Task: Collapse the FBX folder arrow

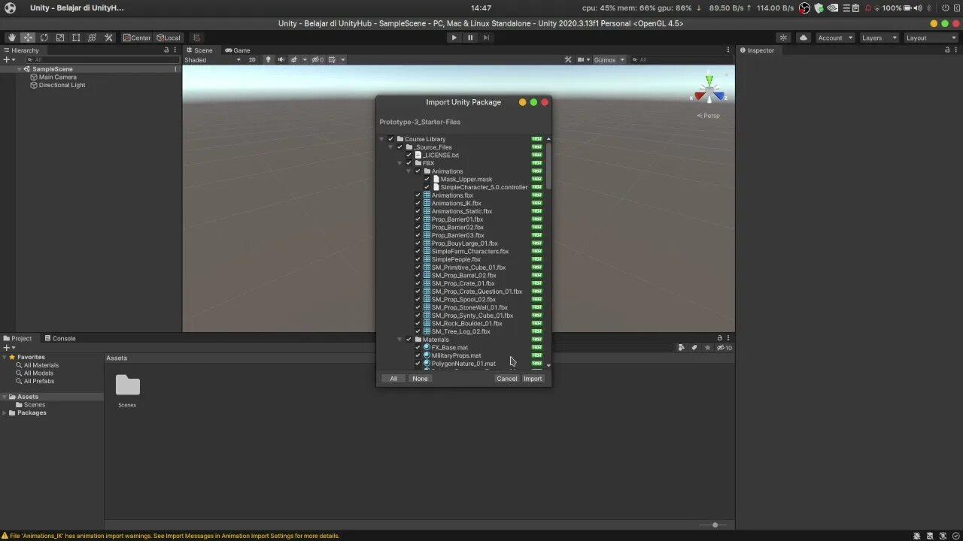Action: pos(399,163)
